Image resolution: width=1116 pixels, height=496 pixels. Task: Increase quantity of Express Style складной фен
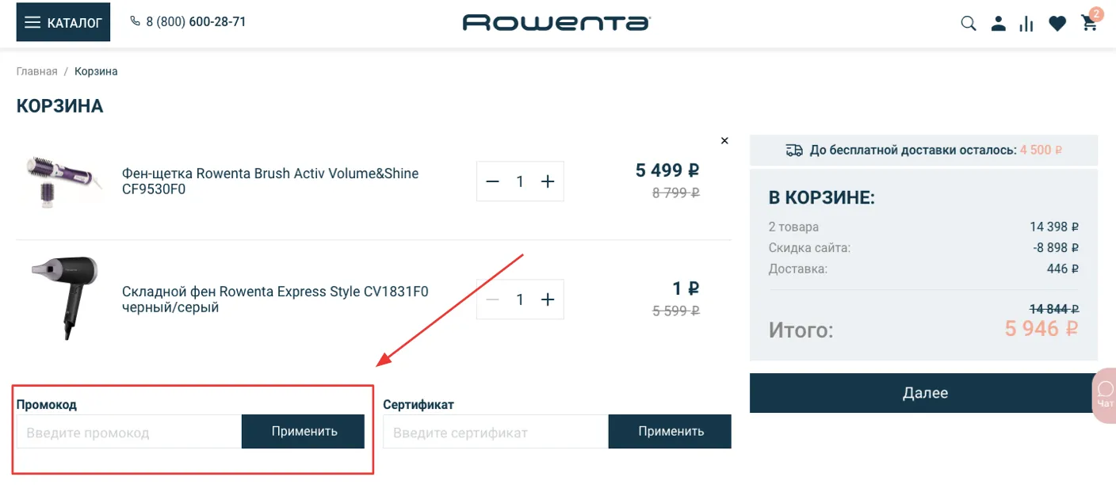tap(547, 300)
